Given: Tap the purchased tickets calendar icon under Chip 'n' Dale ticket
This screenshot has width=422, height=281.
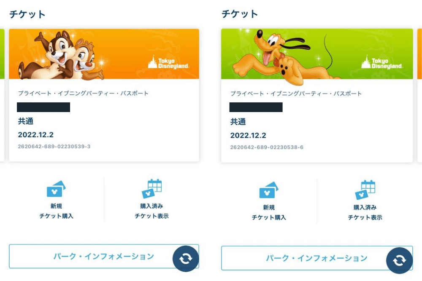Looking at the screenshot, I should [151, 188].
